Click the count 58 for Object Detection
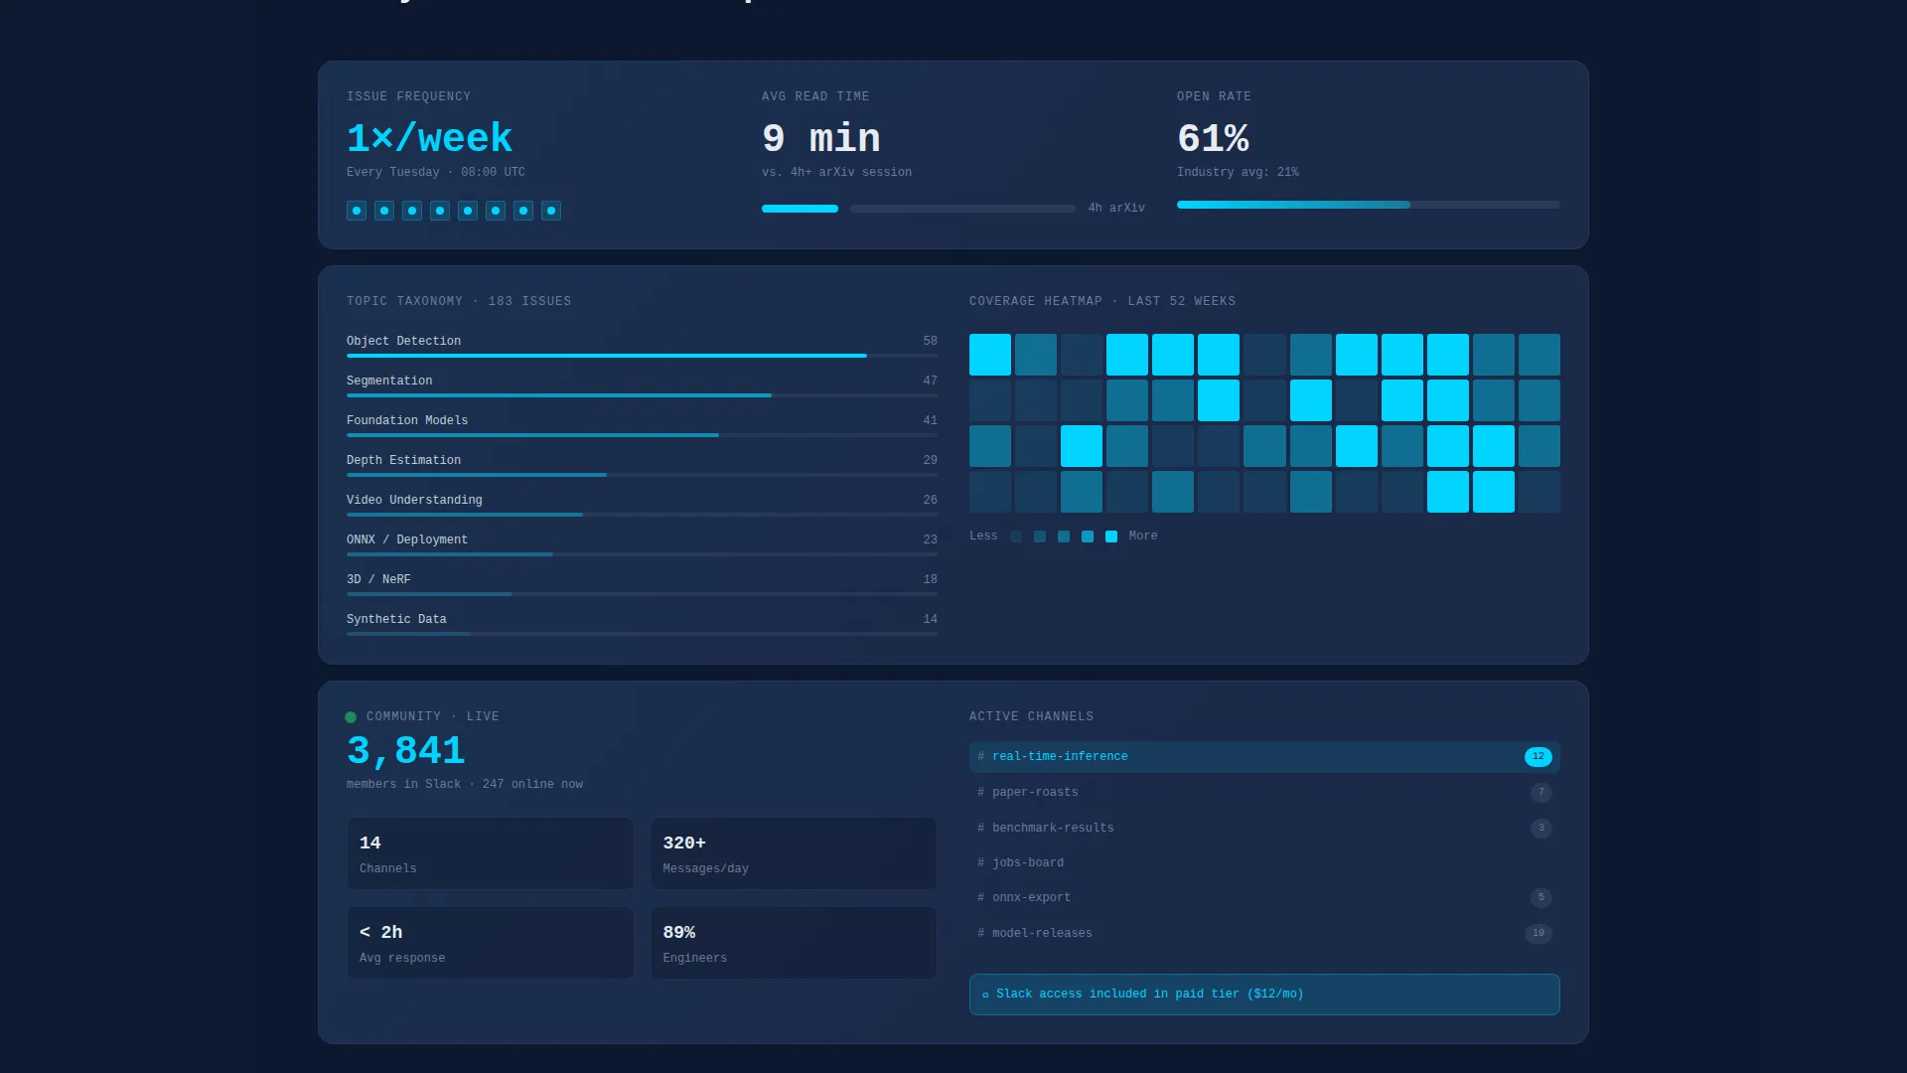This screenshot has width=1907, height=1073. click(930, 341)
